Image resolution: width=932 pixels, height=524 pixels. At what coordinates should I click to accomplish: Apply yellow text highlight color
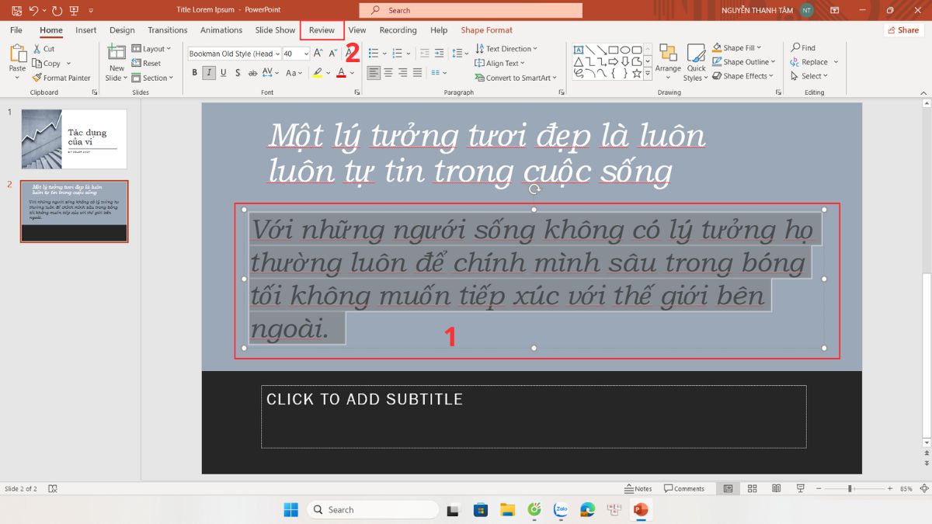click(317, 73)
